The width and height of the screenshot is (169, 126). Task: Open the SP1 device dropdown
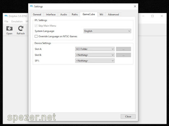[x=95, y=61]
